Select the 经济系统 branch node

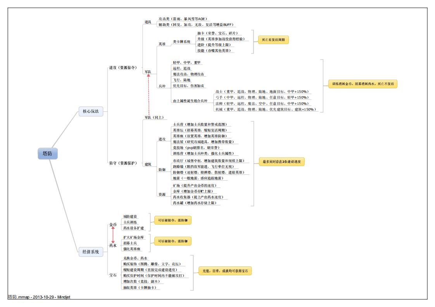tap(91, 252)
